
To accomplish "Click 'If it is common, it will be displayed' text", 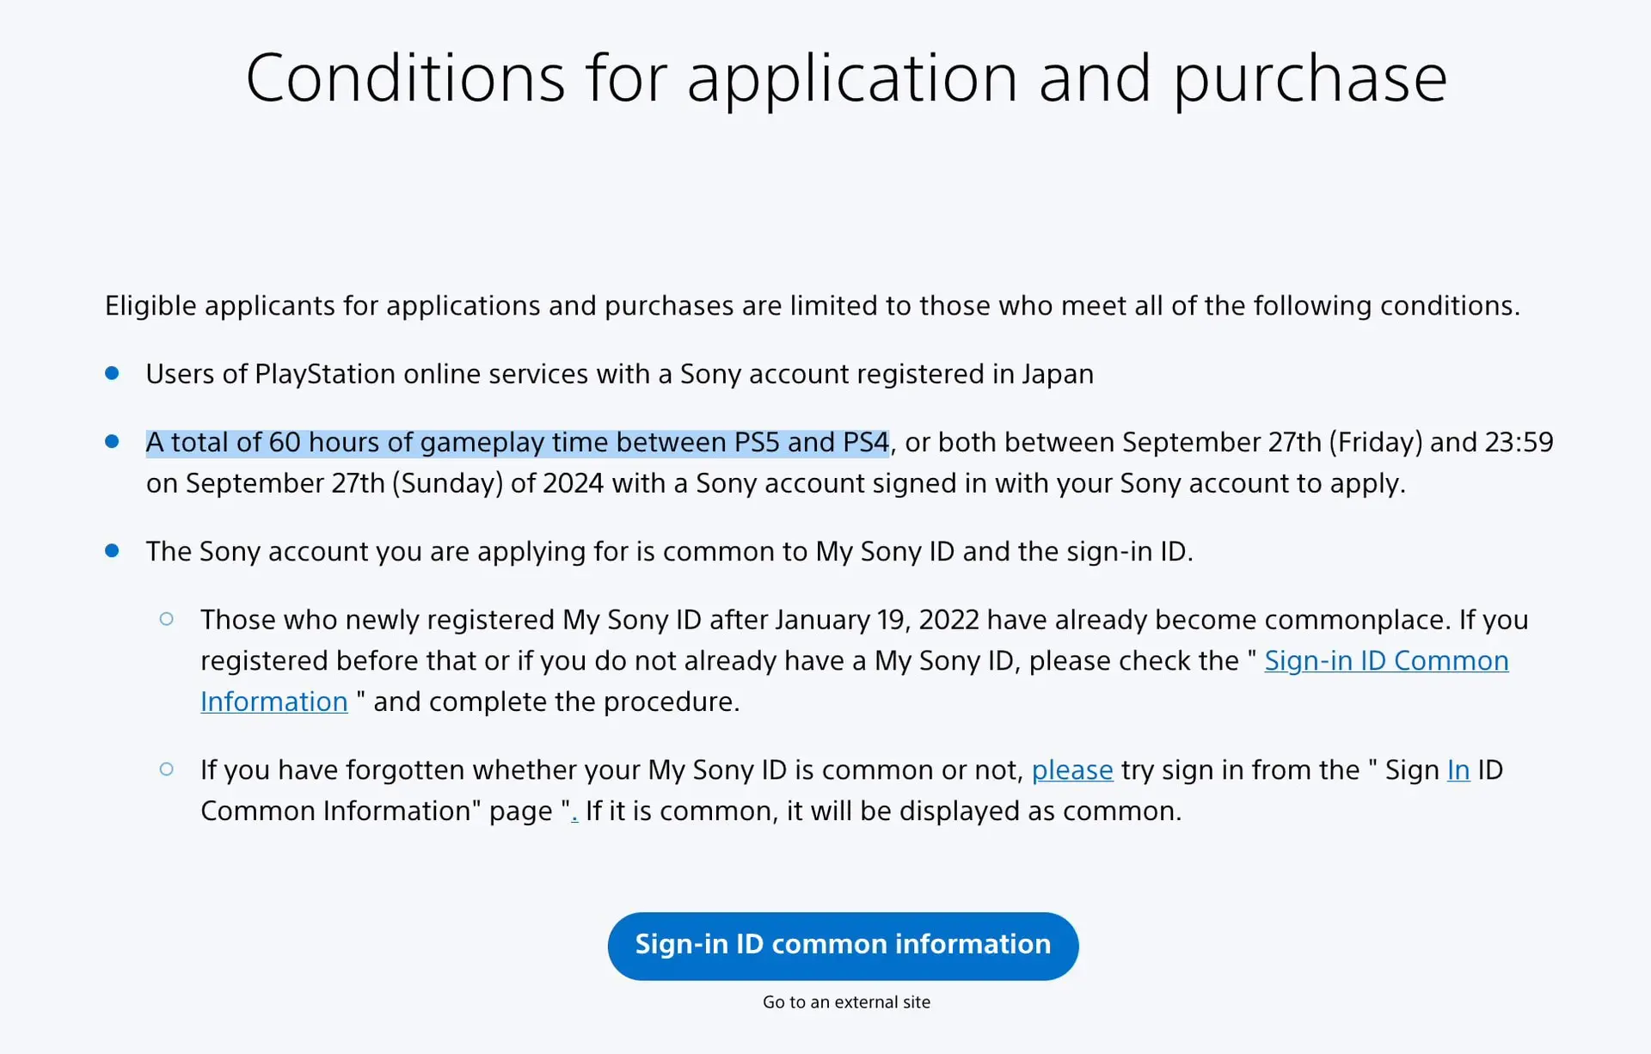I will coord(883,812).
